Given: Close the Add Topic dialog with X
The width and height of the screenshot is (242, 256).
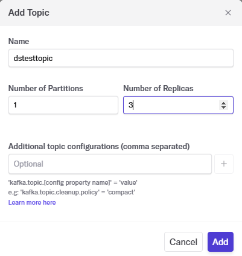Looking at the screenshot, I should pos(228,13).
